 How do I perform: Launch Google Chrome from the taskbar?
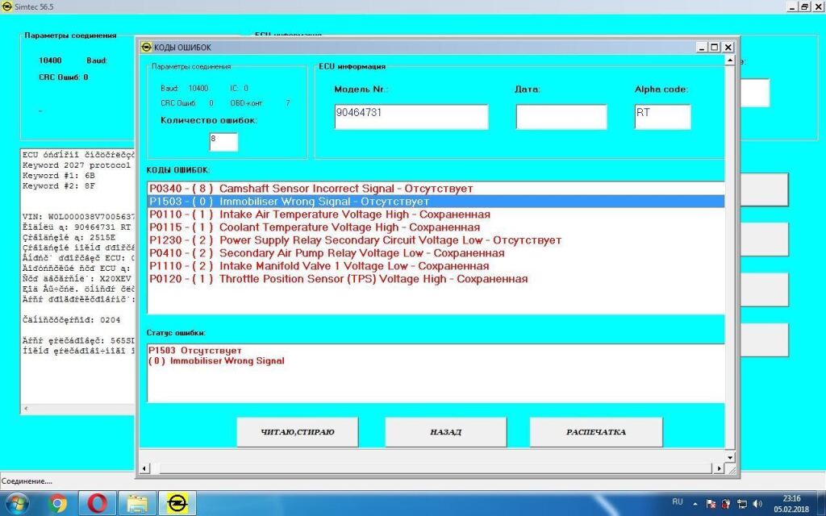tap(57, 503)
